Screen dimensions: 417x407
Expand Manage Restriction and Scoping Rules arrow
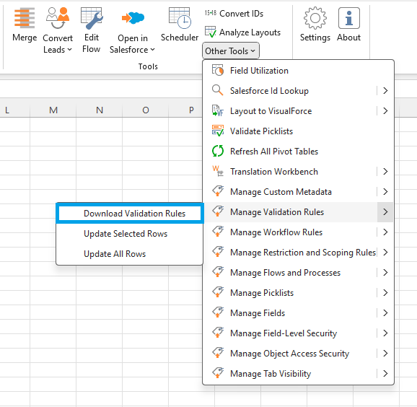[385, 252]
